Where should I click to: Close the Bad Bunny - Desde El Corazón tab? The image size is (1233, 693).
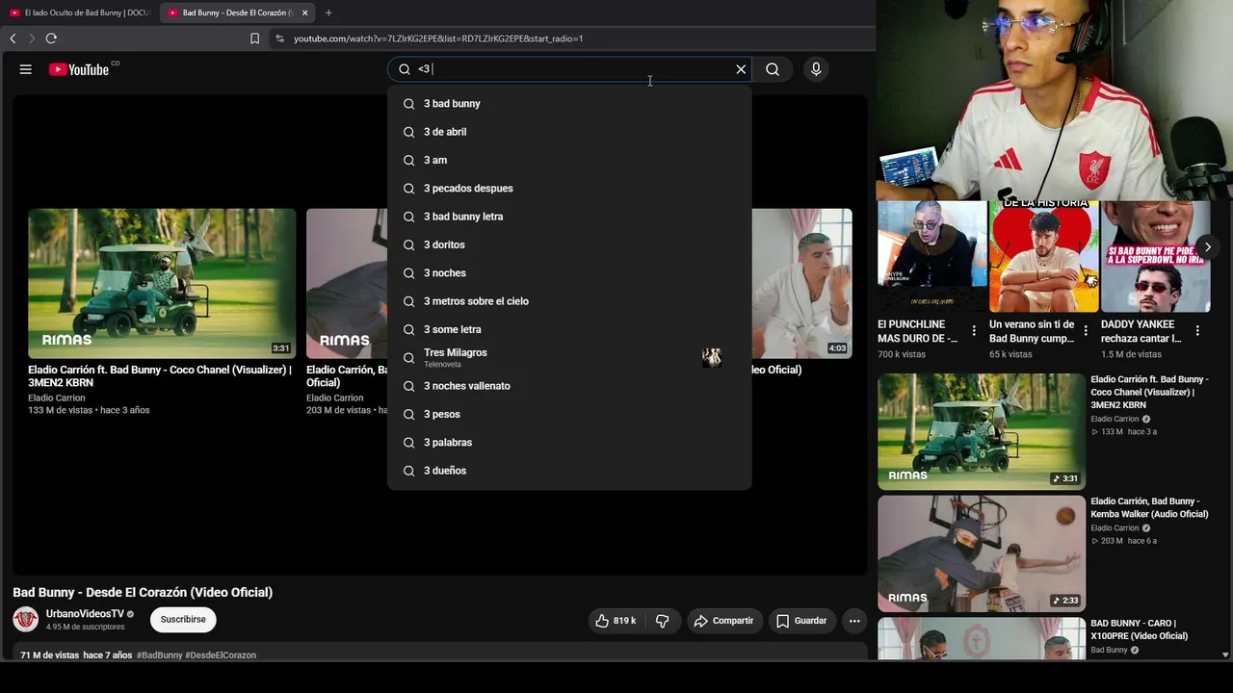(x=304, y=13)
